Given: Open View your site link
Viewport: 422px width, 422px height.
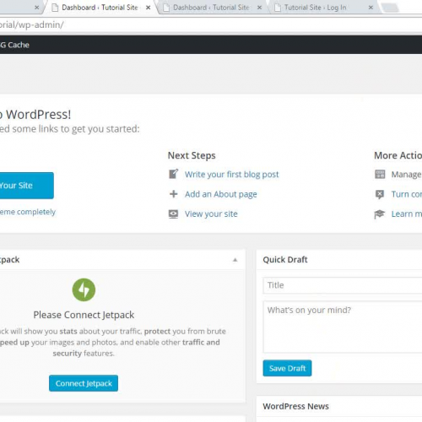Looking at the screenshot, I should [x=211, y=214].
